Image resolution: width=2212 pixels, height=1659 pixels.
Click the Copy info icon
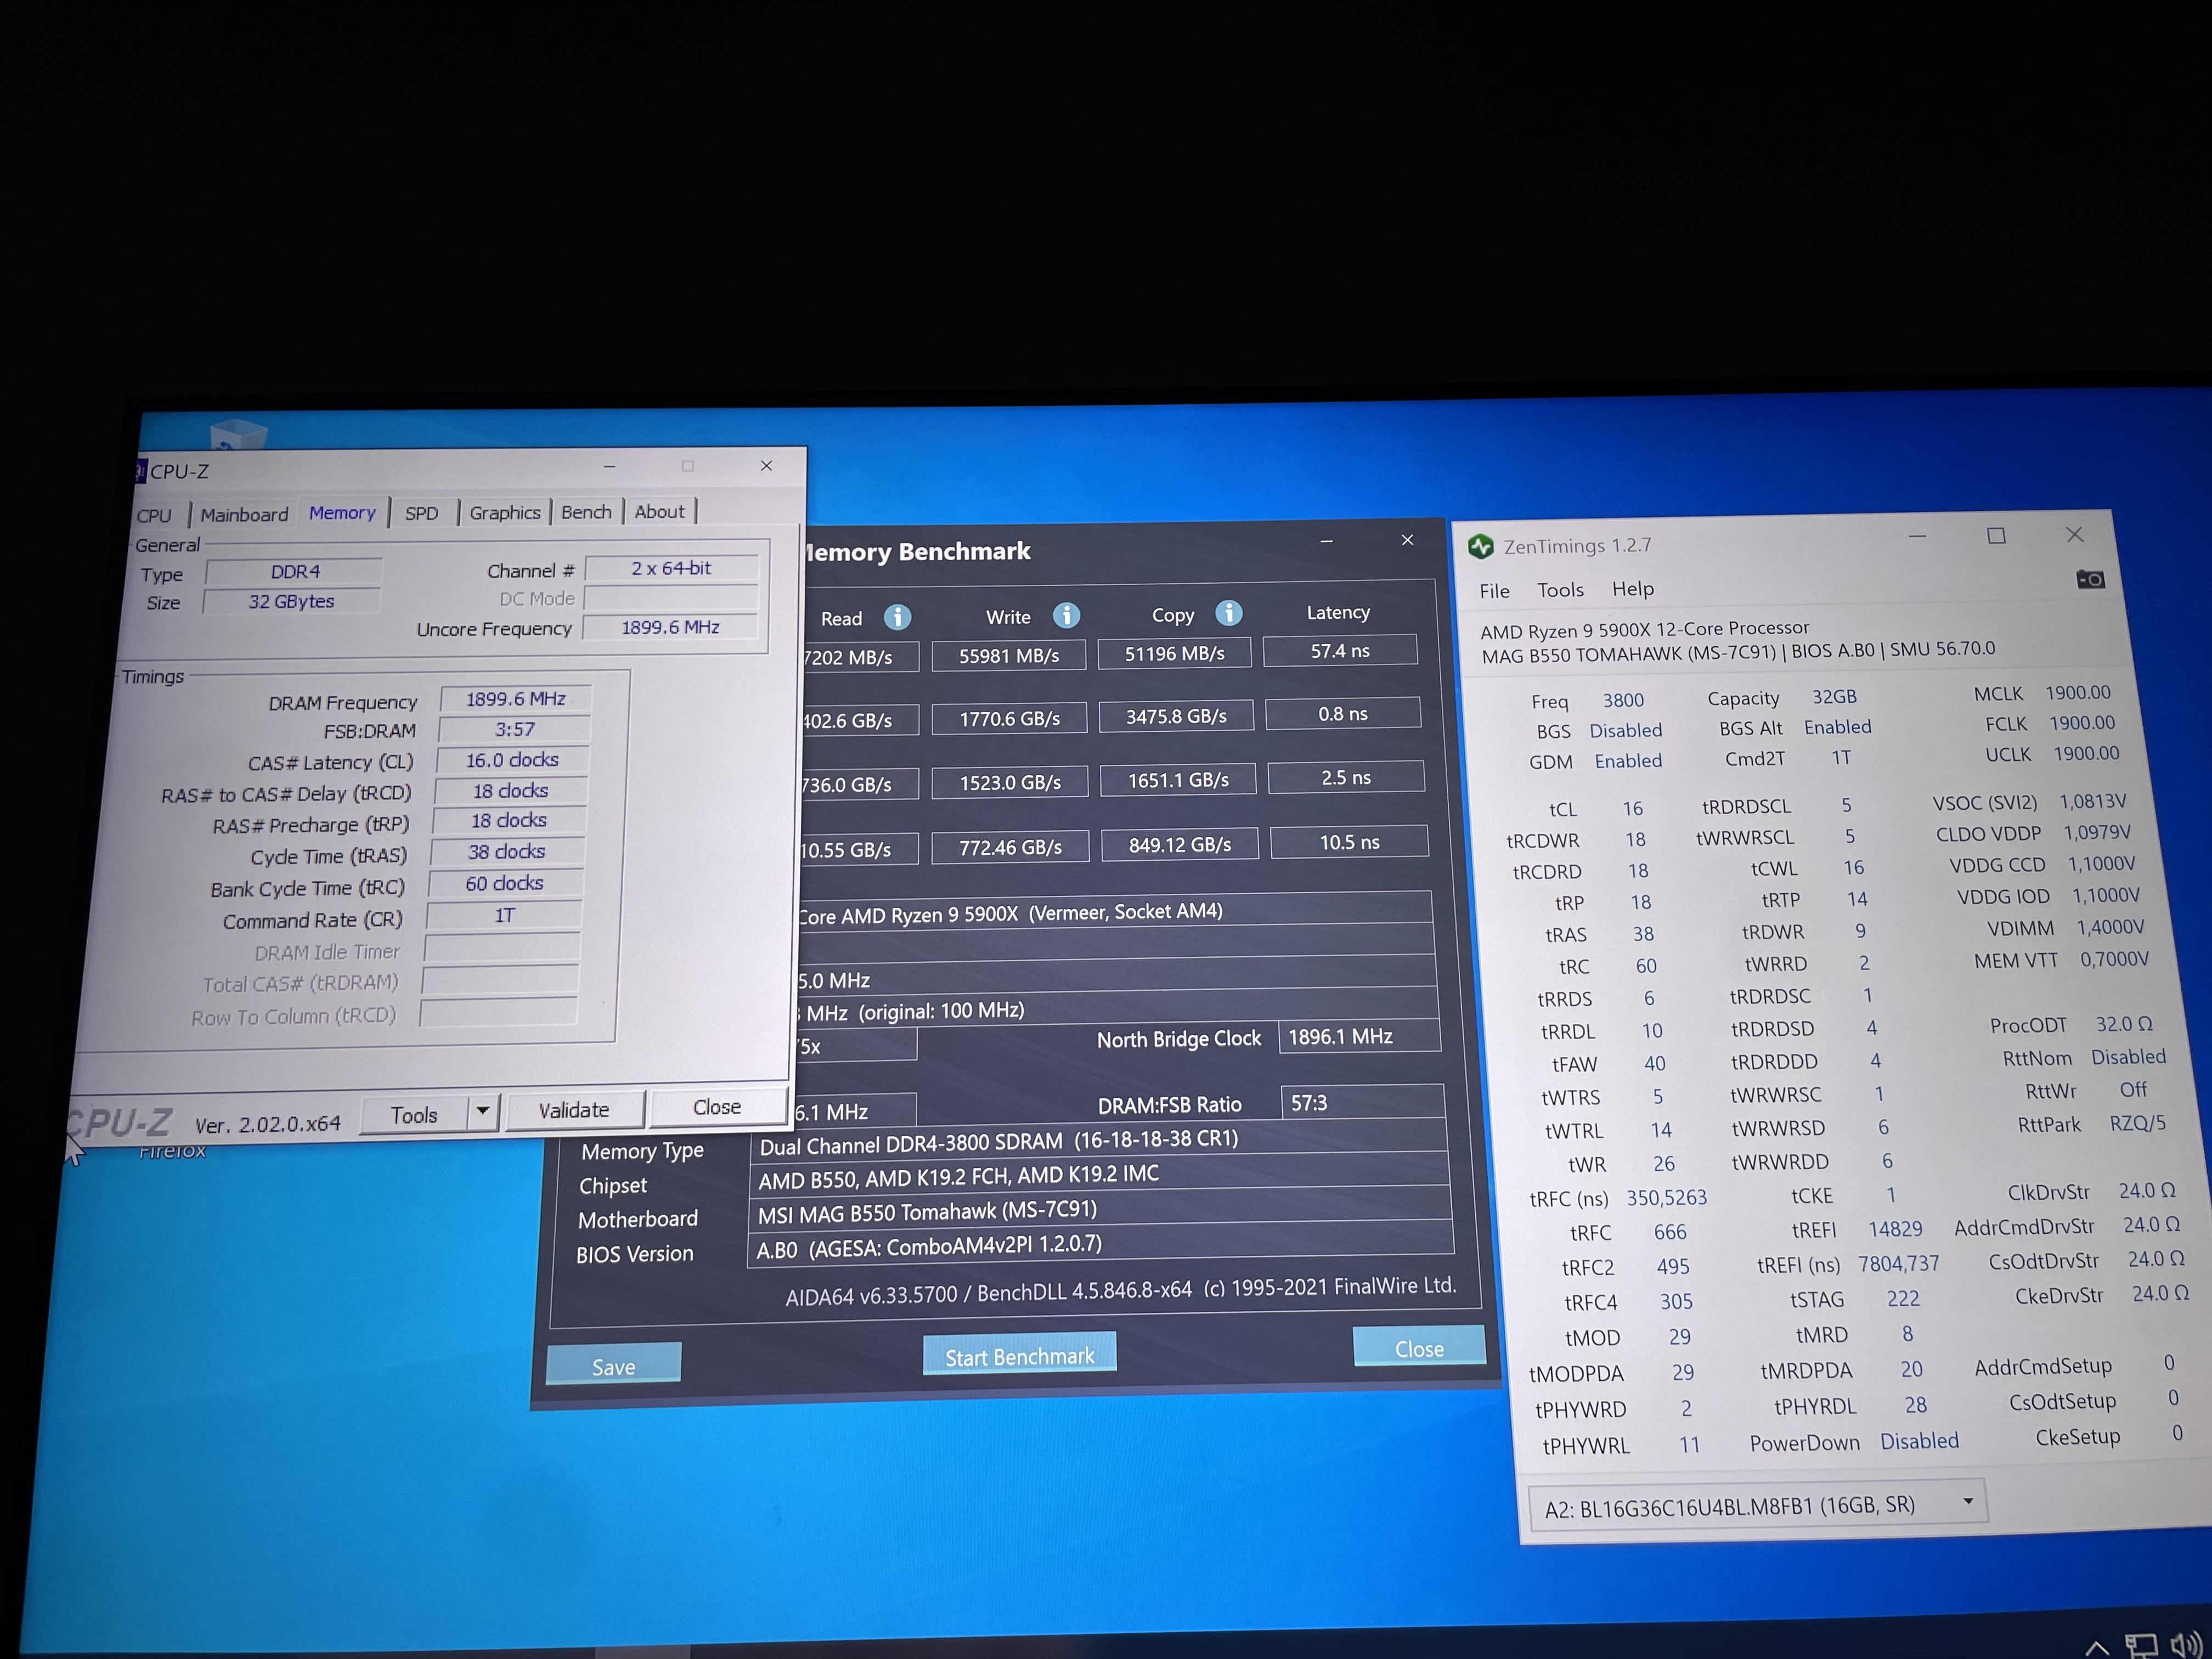pos(1228,613)
